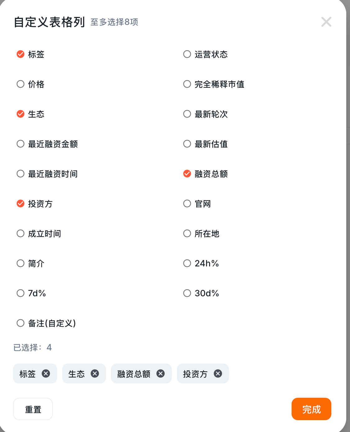Uncheck the 标签 column option
This screenshot has width=350, height=432.
21,54
